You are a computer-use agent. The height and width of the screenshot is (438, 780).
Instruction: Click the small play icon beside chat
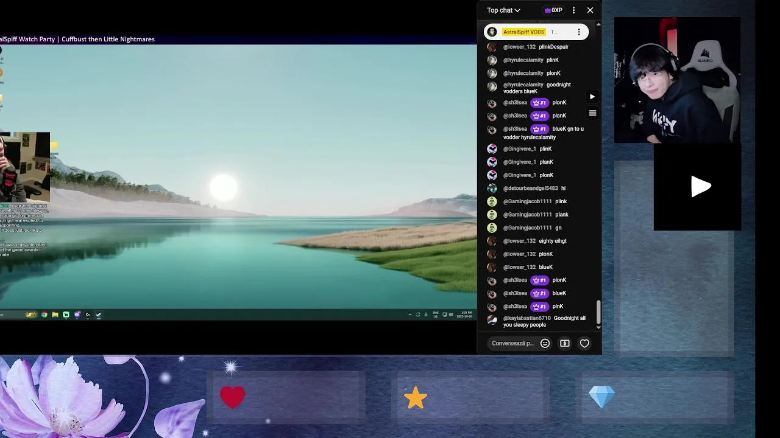coord(592,97)
